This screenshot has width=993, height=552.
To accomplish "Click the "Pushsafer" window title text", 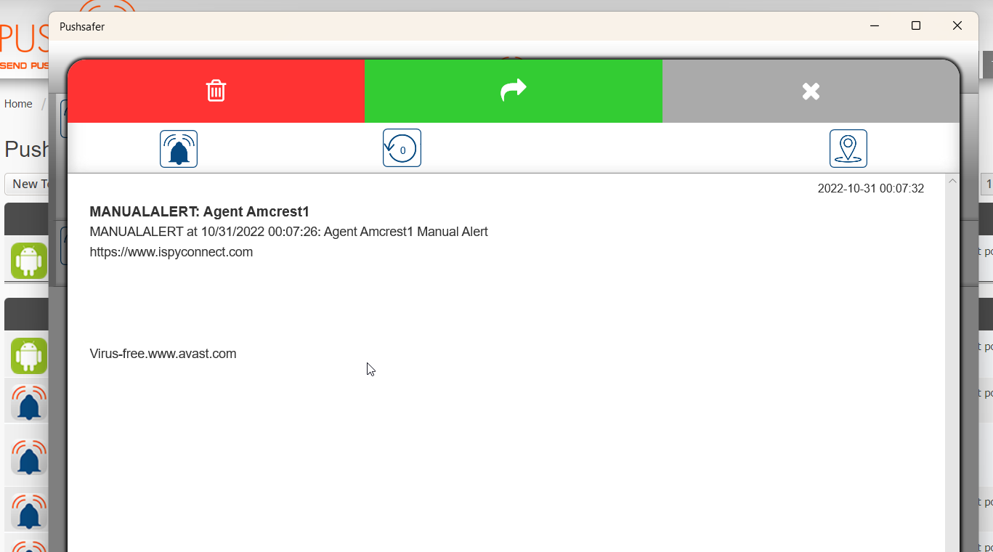I will [82, 27].
